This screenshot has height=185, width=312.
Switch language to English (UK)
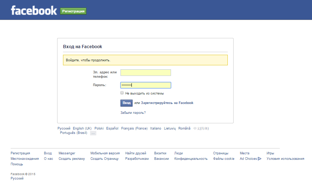[x=82, y=128]
